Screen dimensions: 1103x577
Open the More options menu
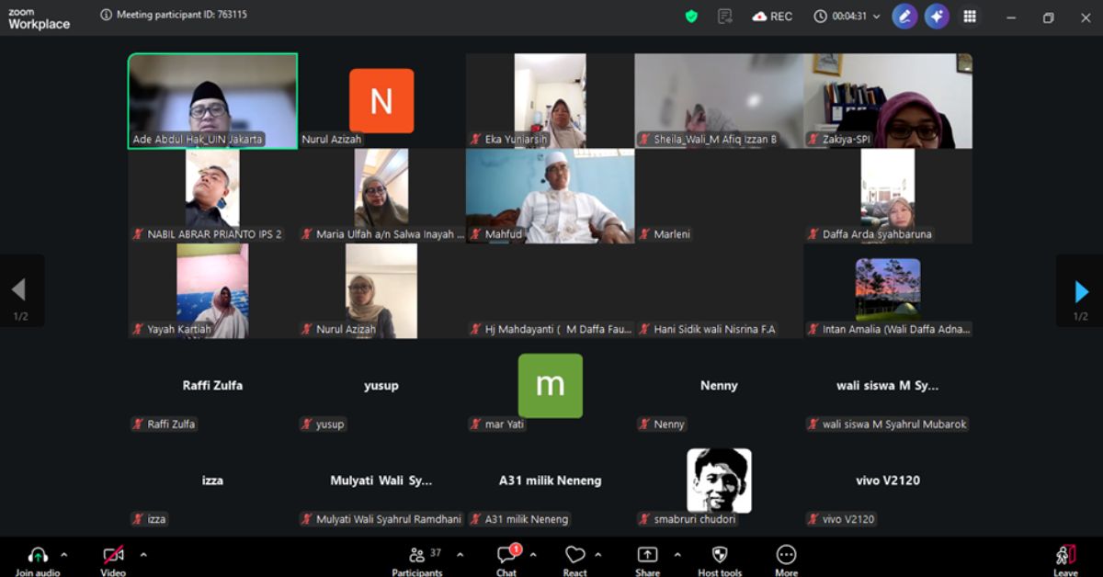(786, 557)
